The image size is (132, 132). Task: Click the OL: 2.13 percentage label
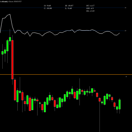coord(90,11)
